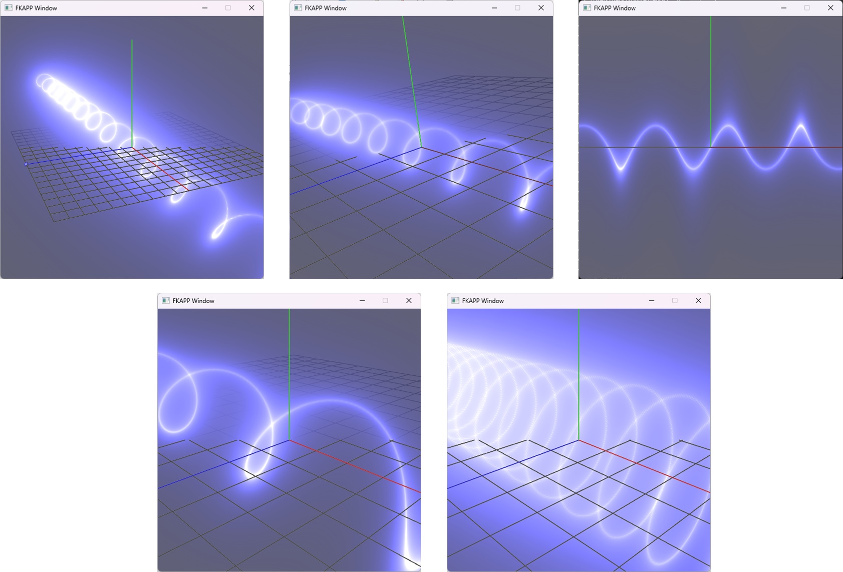
Task: Minimize the bottom-right FKAPP Window
Action: [x=652, y=301]
